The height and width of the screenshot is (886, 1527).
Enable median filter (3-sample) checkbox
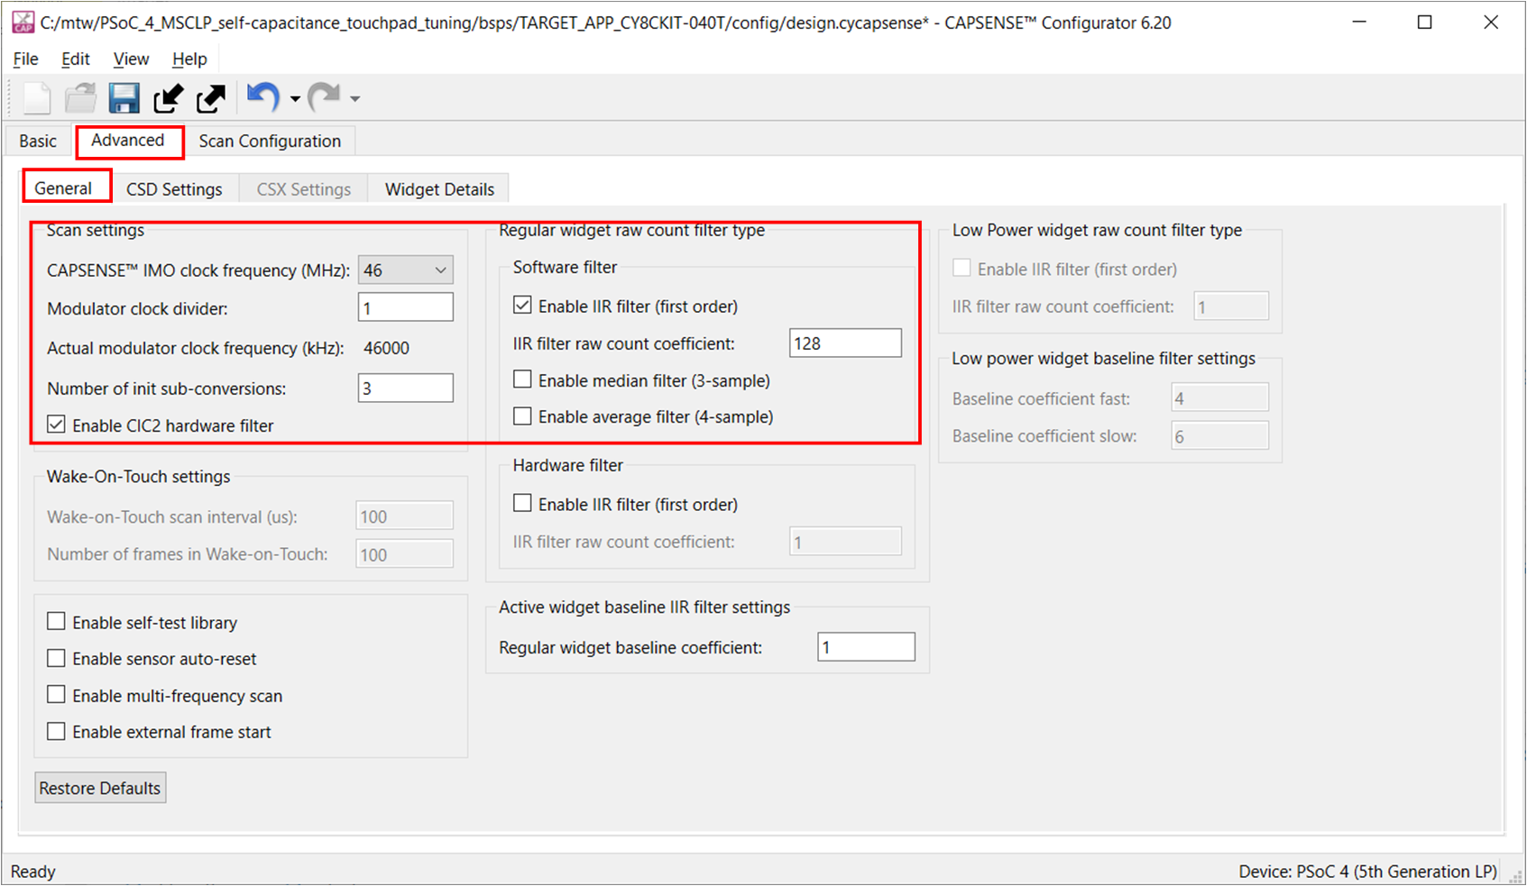coord(522,379)
